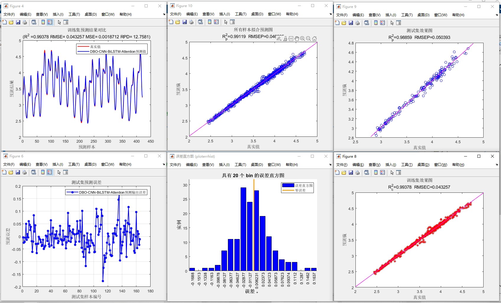Click New Figure icon in Figure 10
The image size is (501, 303).
(x=171, y=22)
